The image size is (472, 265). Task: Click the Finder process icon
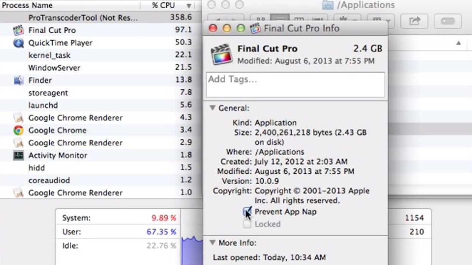(x=18, y=80)
